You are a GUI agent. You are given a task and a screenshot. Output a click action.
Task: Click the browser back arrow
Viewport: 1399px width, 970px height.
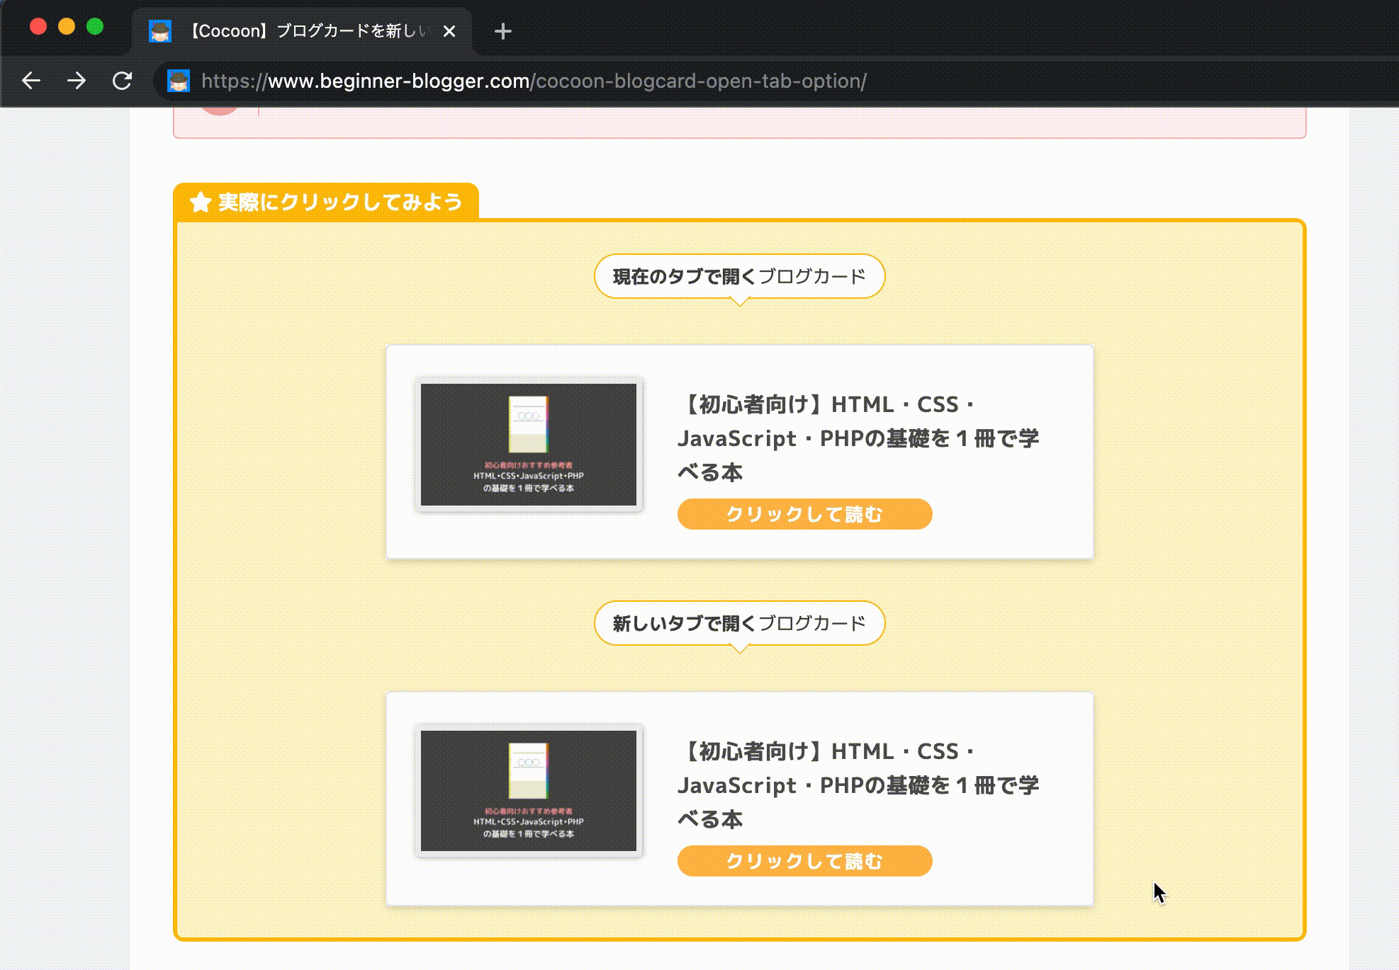click(31, 81)
